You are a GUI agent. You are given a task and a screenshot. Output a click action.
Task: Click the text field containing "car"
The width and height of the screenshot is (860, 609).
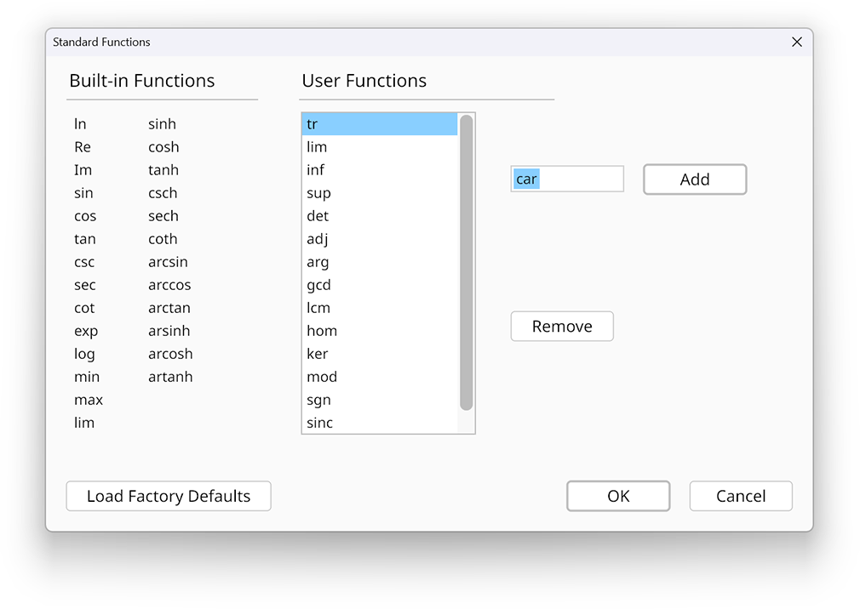[566, 179]
